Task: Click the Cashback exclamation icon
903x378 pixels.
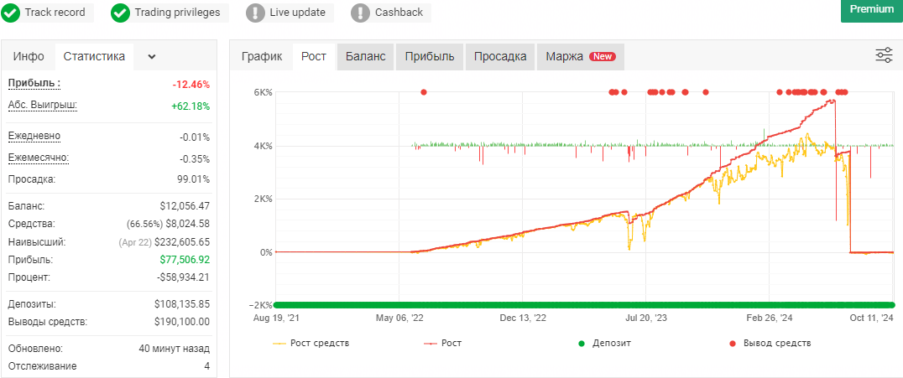Action: pyautogui.click(x=361, y=13)
